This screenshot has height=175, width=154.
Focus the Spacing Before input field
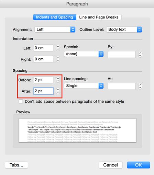[43, 80]
